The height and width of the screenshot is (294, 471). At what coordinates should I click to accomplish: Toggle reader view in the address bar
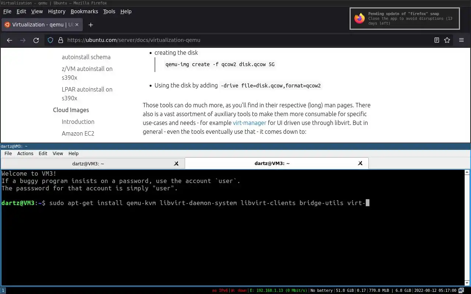437,40
